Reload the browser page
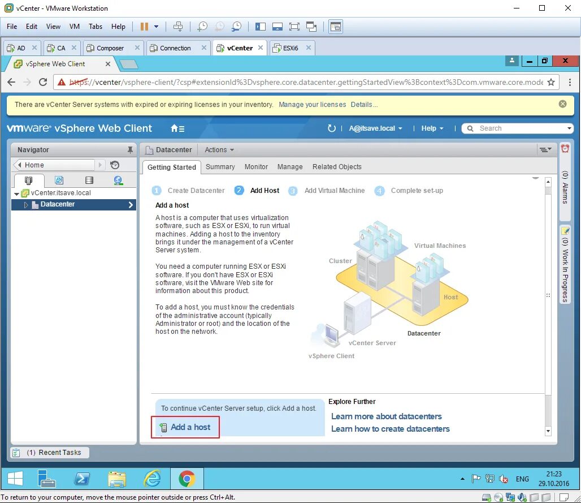Viewport: 581px width, 503px height. [43, 82]
